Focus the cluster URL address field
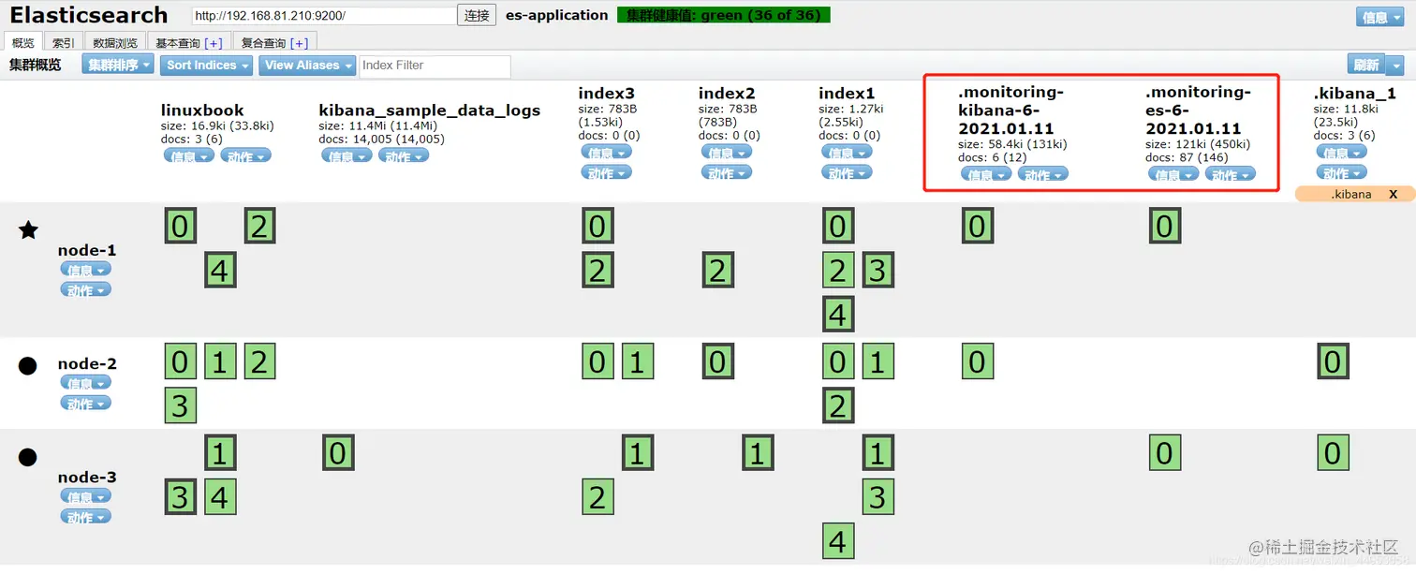This screenshot has height=574, width=1416. tap(324, 16)
